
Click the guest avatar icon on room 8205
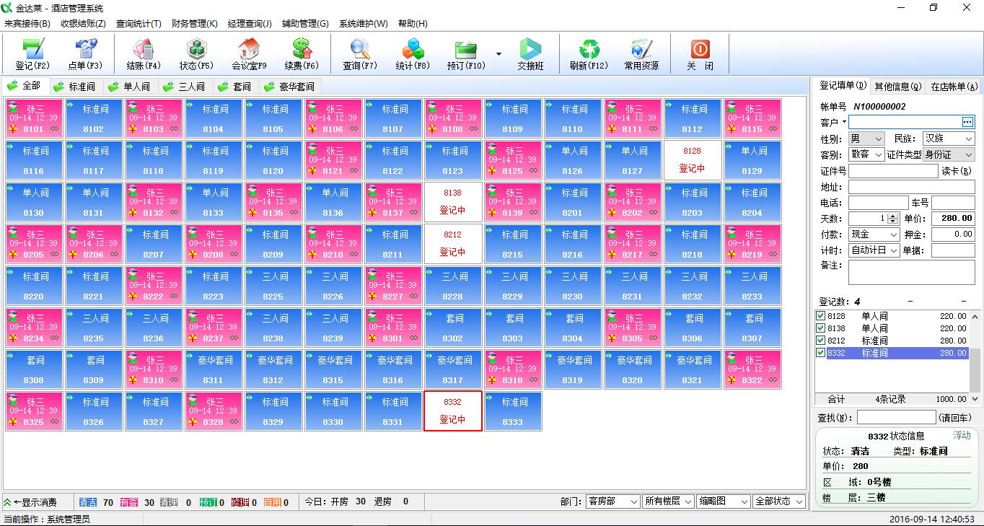(12, 234)
